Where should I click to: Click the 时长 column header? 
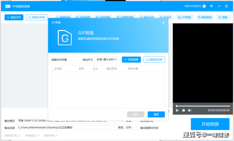[x=81, y=68]
